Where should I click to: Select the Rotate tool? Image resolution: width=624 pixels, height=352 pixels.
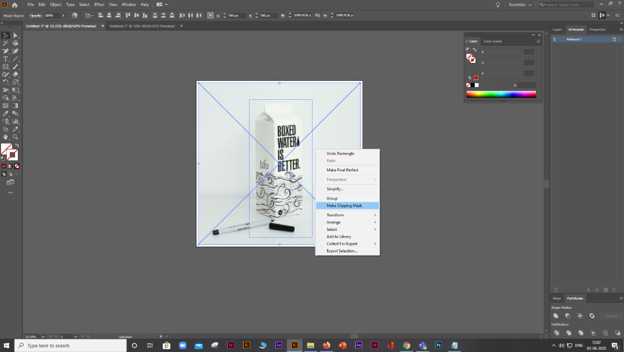click(x=6, y=83)
